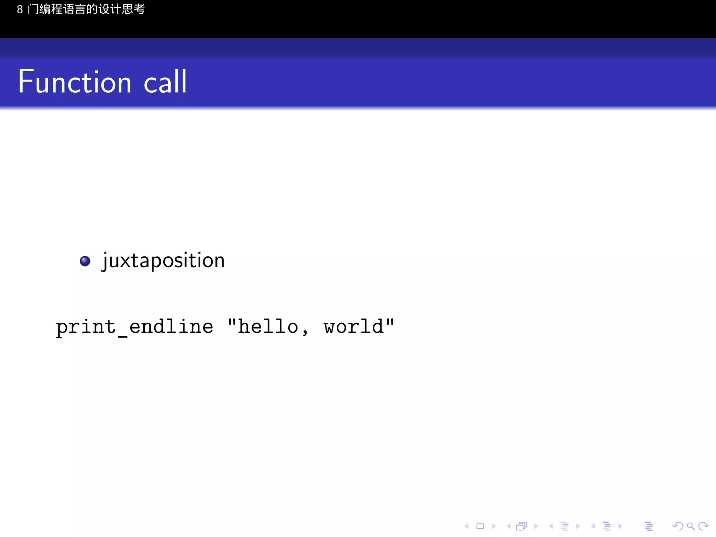The image size is (716, 537).
Task: Click the Function call frame title
Action: pyautogui.click(x=102, y=81)
